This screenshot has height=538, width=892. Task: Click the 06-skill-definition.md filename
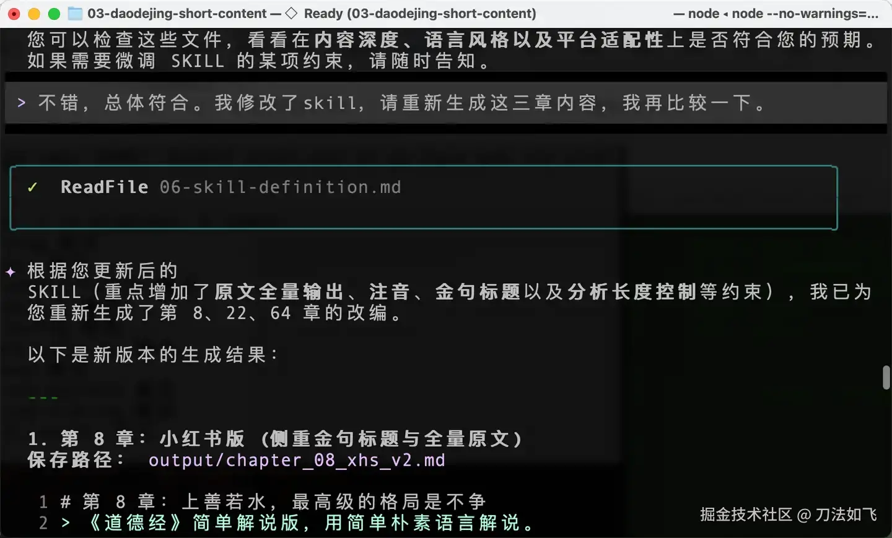pos(281,187)
